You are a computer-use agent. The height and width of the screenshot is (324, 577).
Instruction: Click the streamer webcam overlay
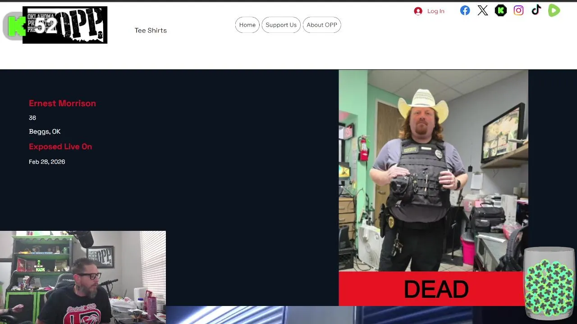point(83,277)
